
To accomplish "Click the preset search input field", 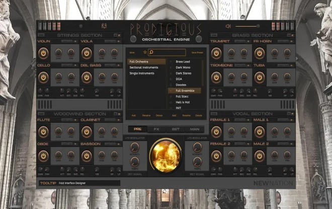I will [x=167, y=52].
